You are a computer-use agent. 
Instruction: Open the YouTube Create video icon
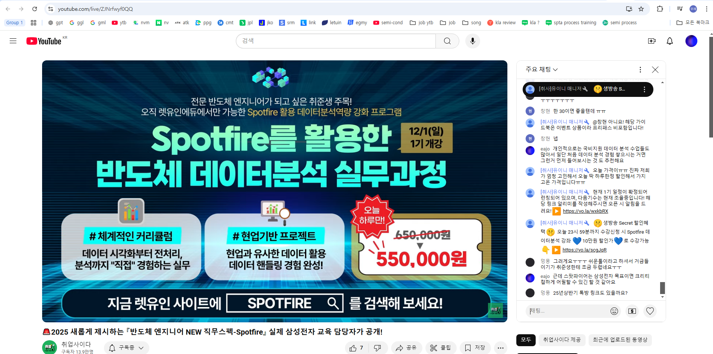click(652, 41)
